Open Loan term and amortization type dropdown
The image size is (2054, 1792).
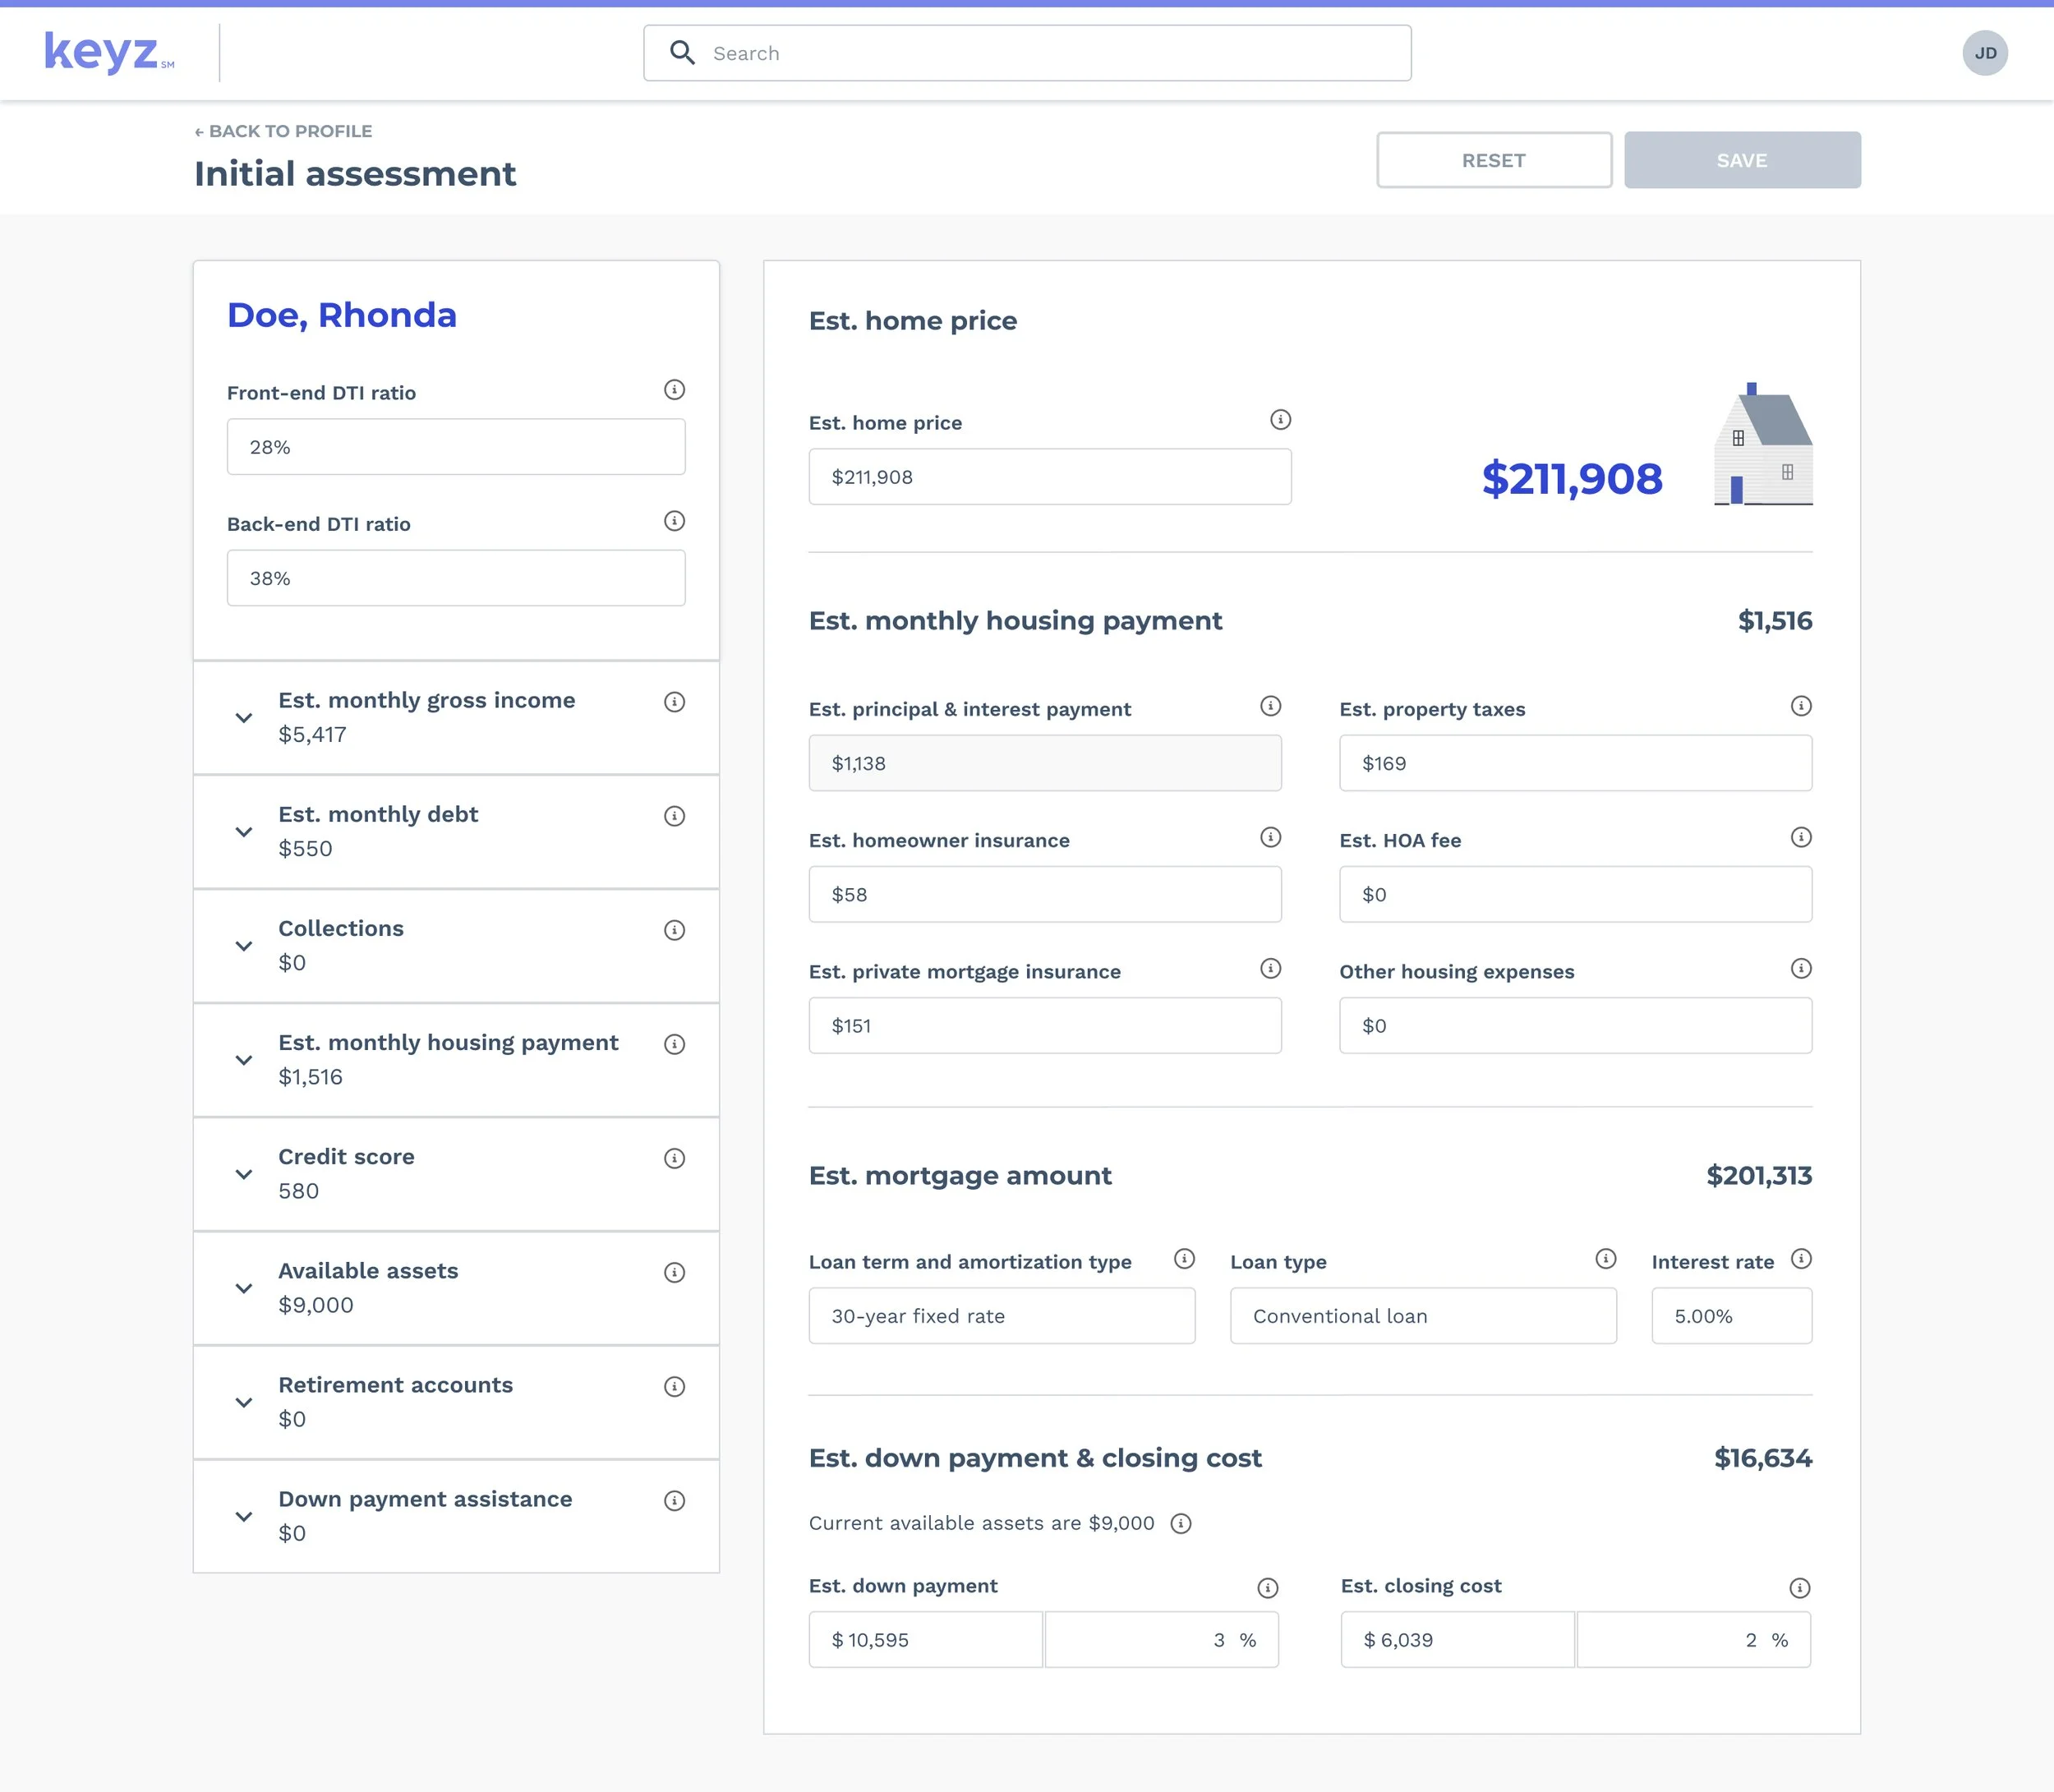click(1001, 1316)
